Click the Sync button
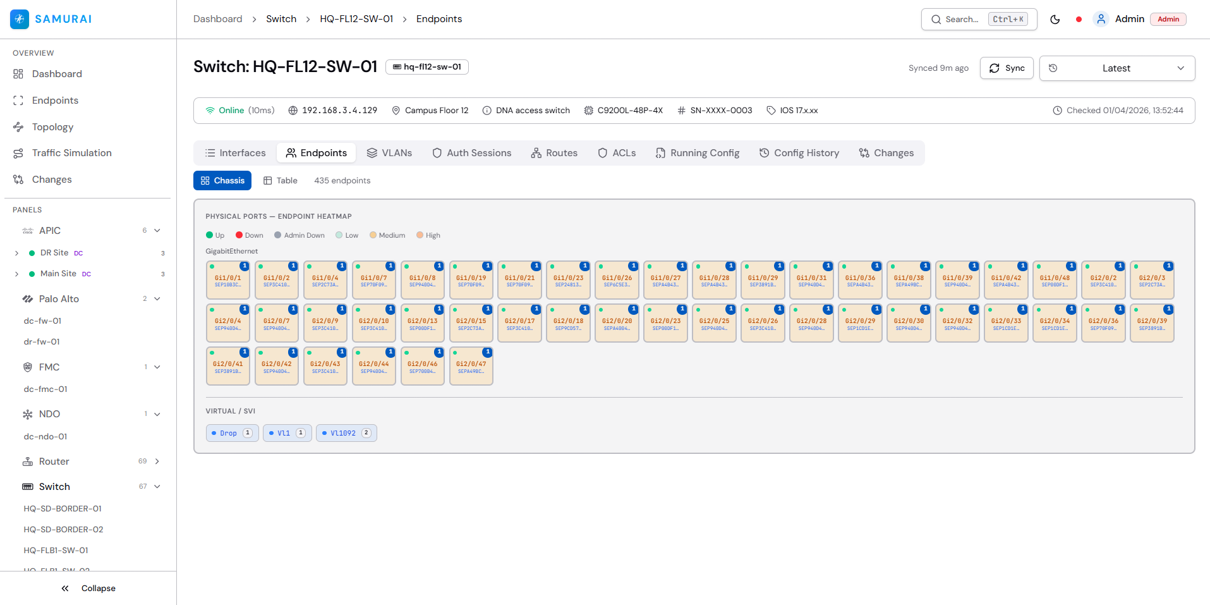1210x605 pixels. coord(1007,68)
